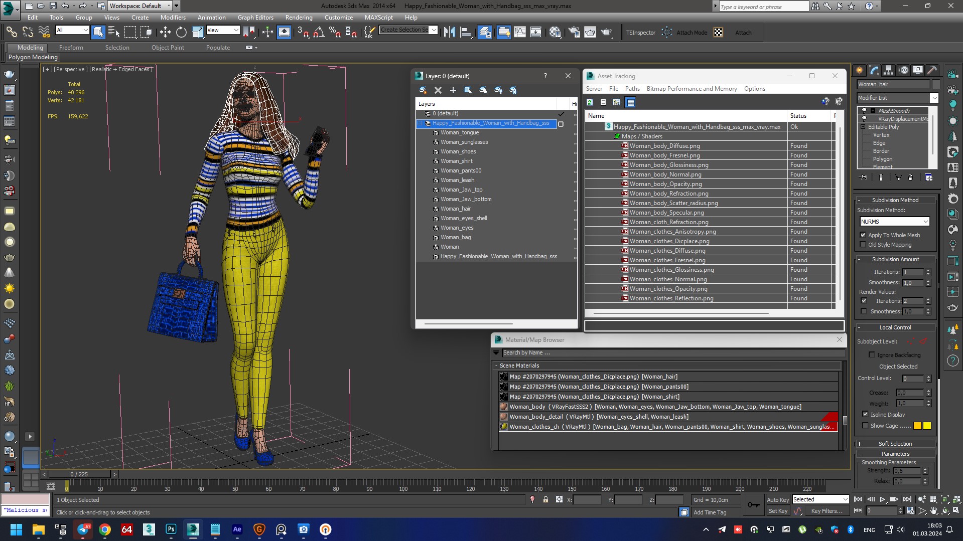Open Select by Name dialog
963x541 pixels.
(114, 32)
